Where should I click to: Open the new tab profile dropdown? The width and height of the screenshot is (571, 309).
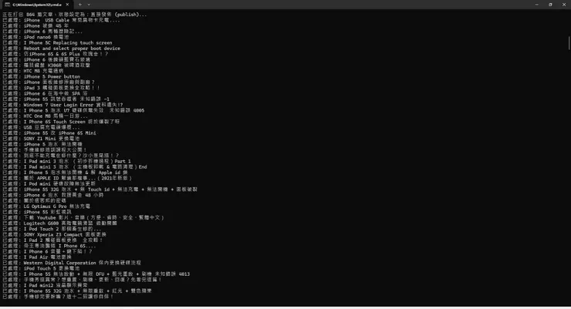click(89, 5)
